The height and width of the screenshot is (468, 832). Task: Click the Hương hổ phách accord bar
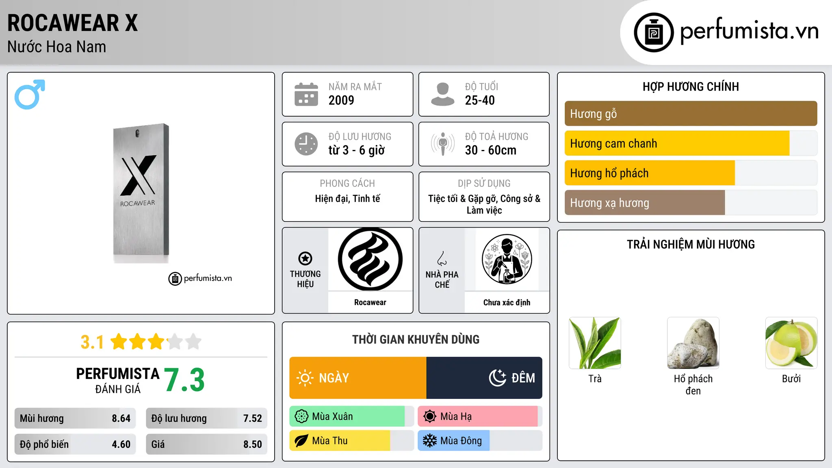[691, 173]
